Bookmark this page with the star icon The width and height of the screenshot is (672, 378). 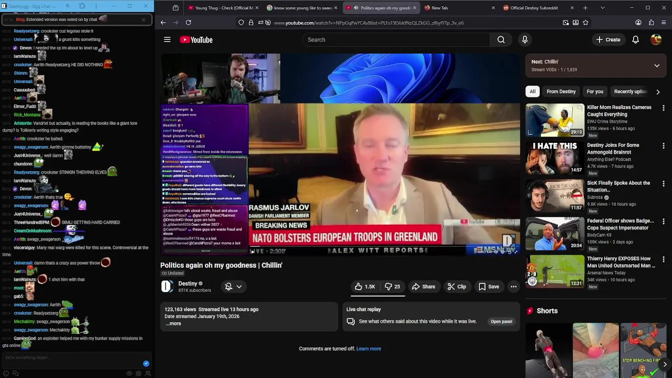click(585, 23)
